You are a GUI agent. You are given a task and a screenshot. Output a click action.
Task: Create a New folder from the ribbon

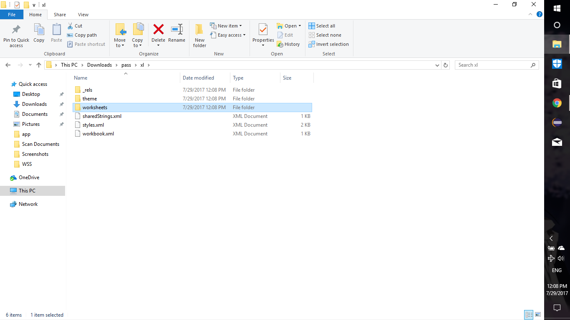(199, 35)
